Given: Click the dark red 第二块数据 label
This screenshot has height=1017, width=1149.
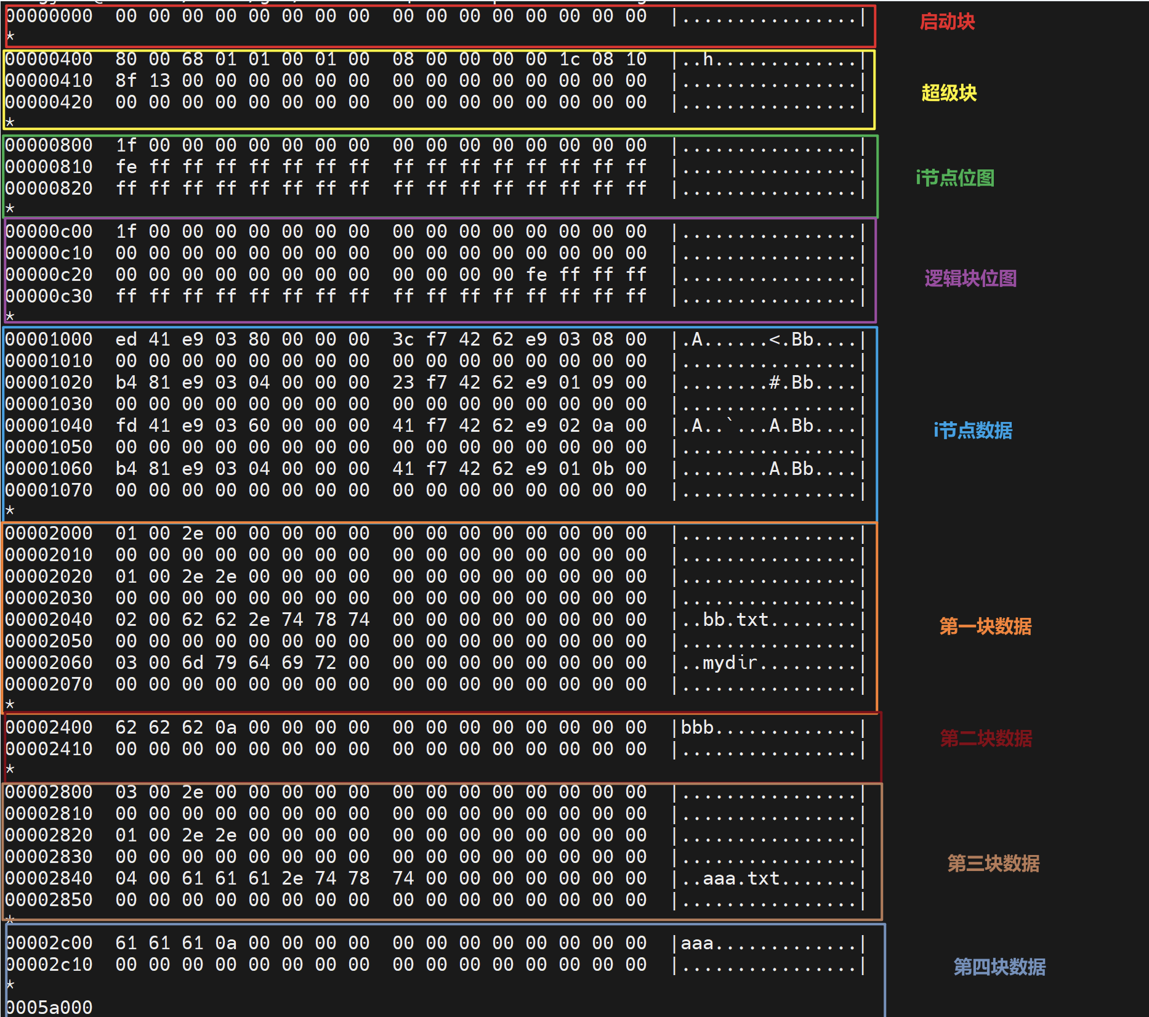Looking at the screenshot, I should click(x=986, y=738).
